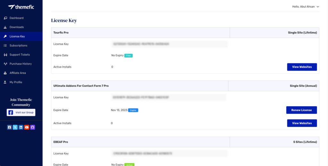The height and width of the screenshot is (166, 328).
Task: Open Subscriptions section
Action: [x=21, y=45]
